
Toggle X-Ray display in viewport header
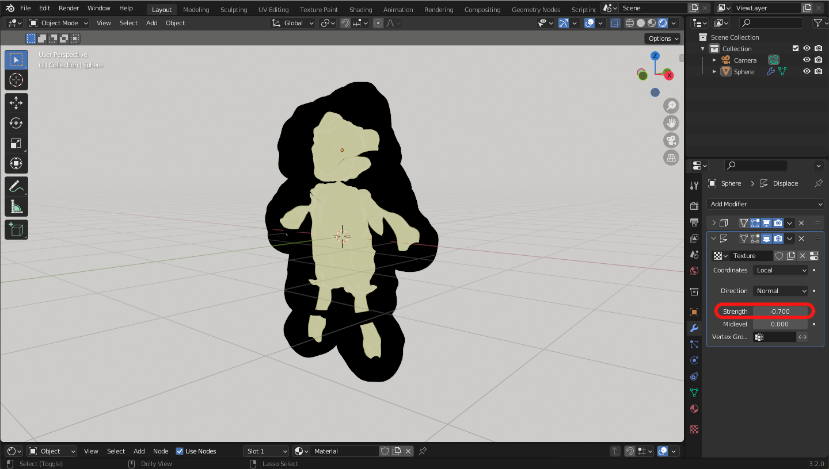[615, 23]
